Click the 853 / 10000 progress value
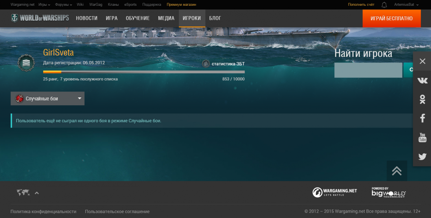Screen dimensions: 431x218 [x=233, y=79]
